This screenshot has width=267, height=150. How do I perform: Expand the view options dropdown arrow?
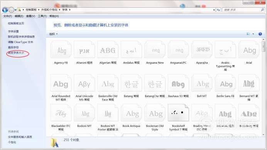point(253,34)
